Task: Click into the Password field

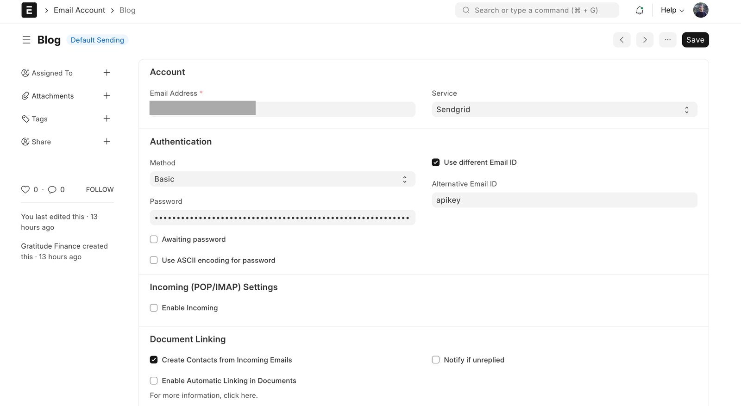Action: [283, 218]
